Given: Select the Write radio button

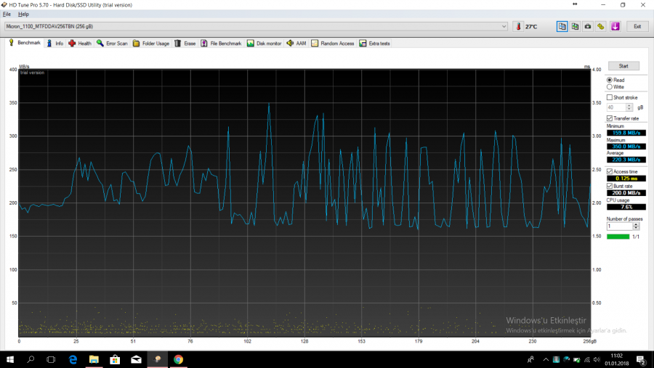Looking at the screenshot, I should [610, 86].
